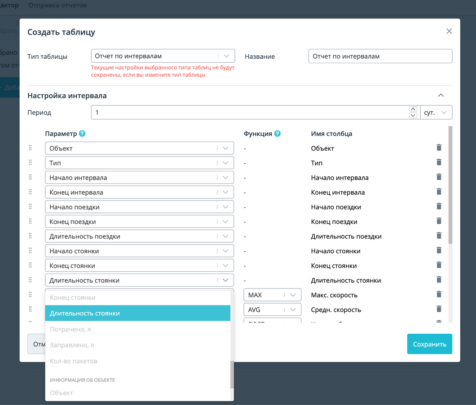This screenshot has width=476, height=405.
Task: Grab the drag handle of Объект row
Action: (31, 148)
